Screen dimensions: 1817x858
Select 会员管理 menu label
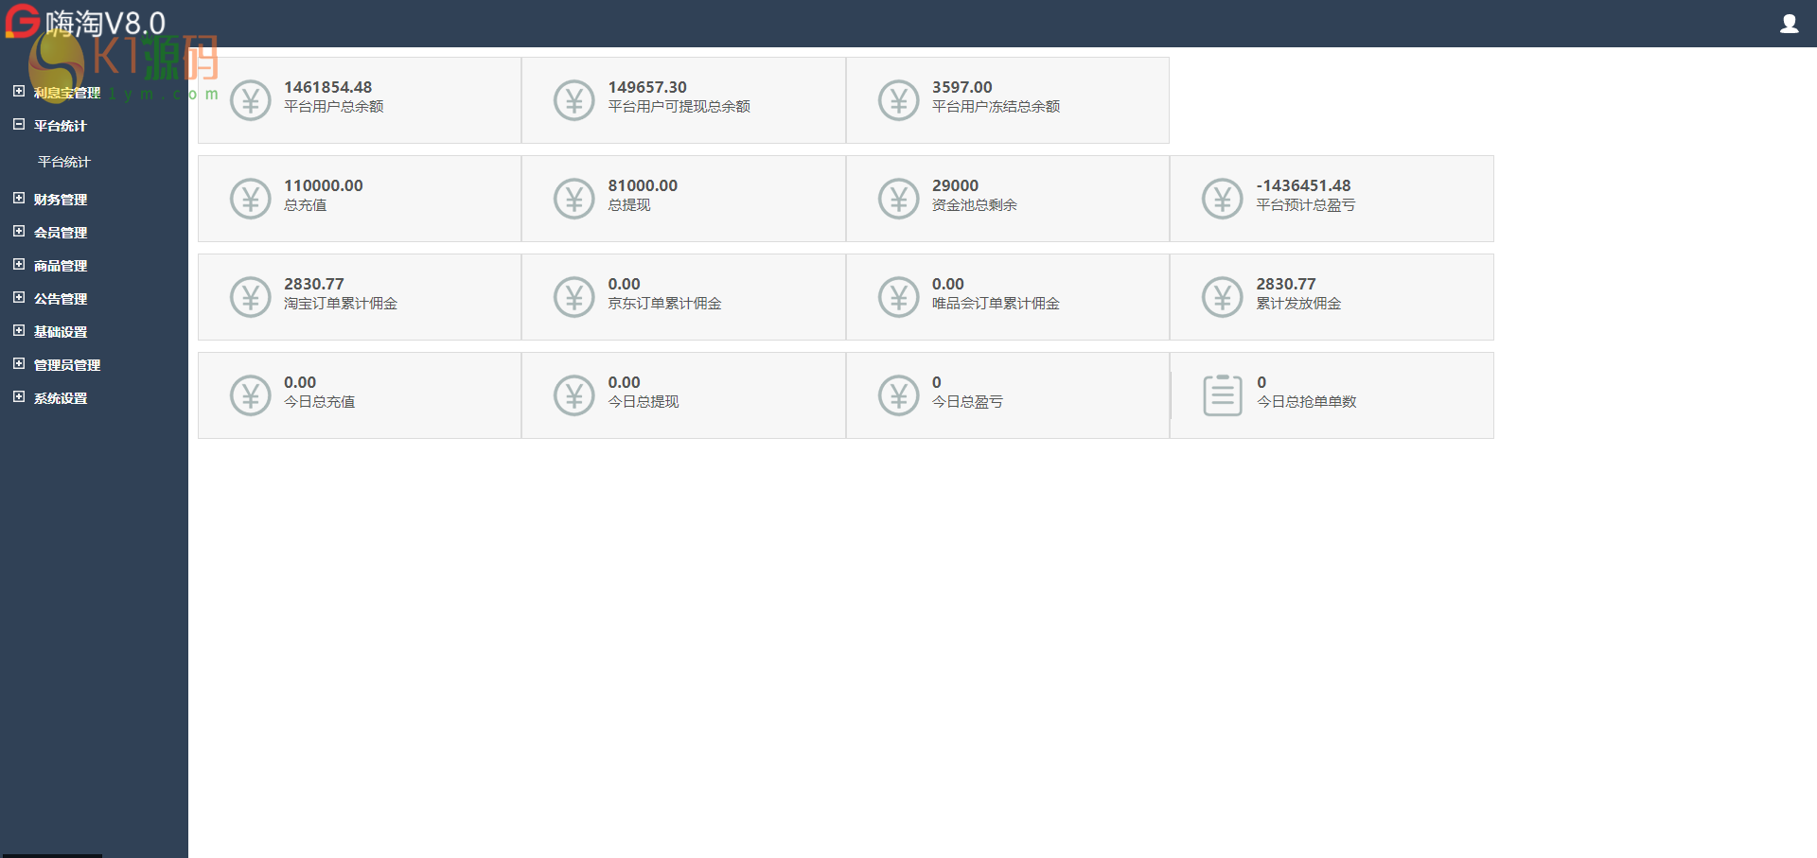(61, 233)
